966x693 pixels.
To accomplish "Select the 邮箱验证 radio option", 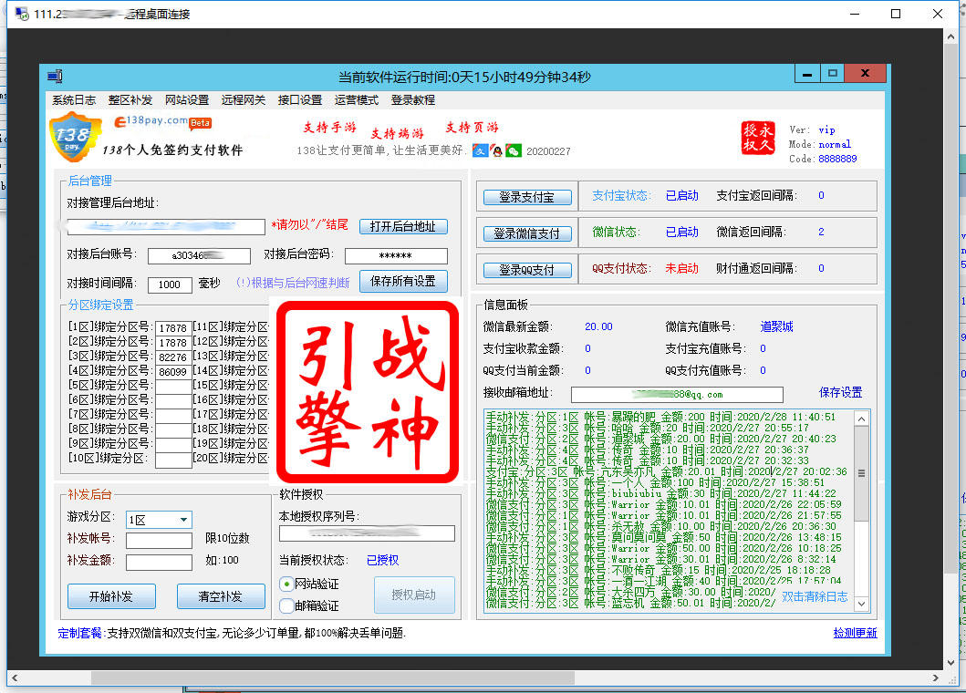I will coord(287,605).
